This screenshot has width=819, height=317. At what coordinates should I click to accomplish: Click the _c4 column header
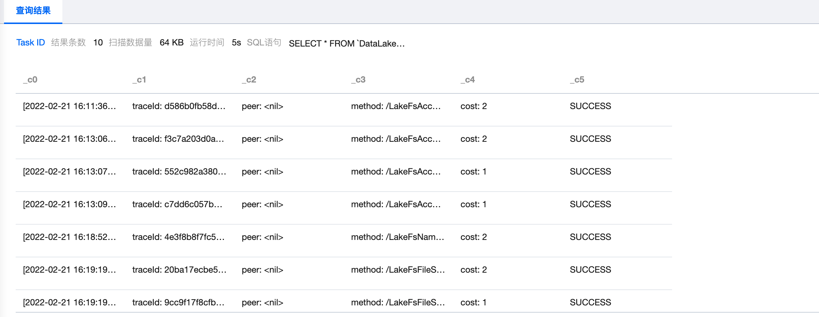pos(468,80)
